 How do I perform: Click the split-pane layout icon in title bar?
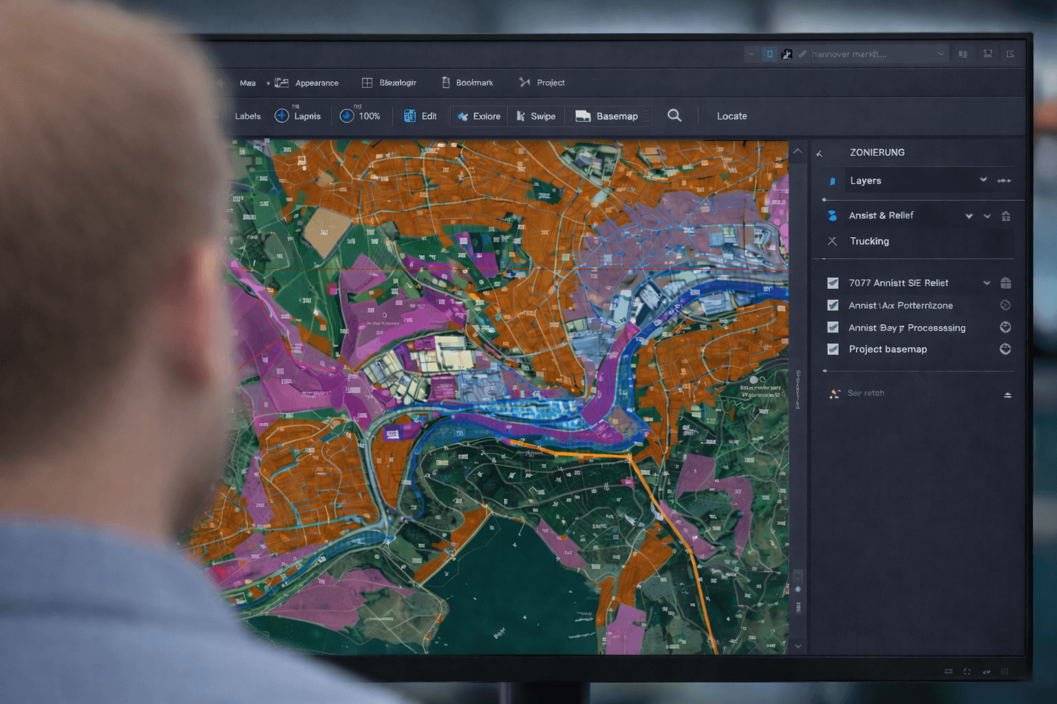(963, 54)
